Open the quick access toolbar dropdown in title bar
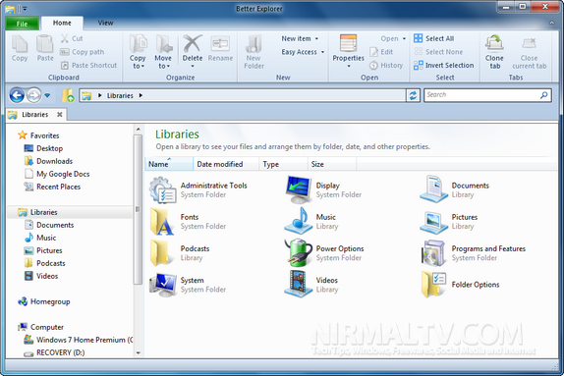 click(25, 9)
